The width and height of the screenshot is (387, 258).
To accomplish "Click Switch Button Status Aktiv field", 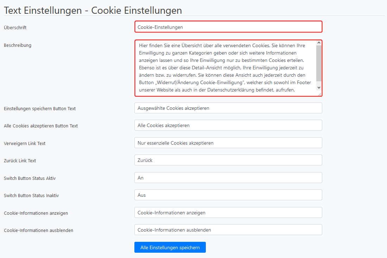I will (x=228, y=178).
